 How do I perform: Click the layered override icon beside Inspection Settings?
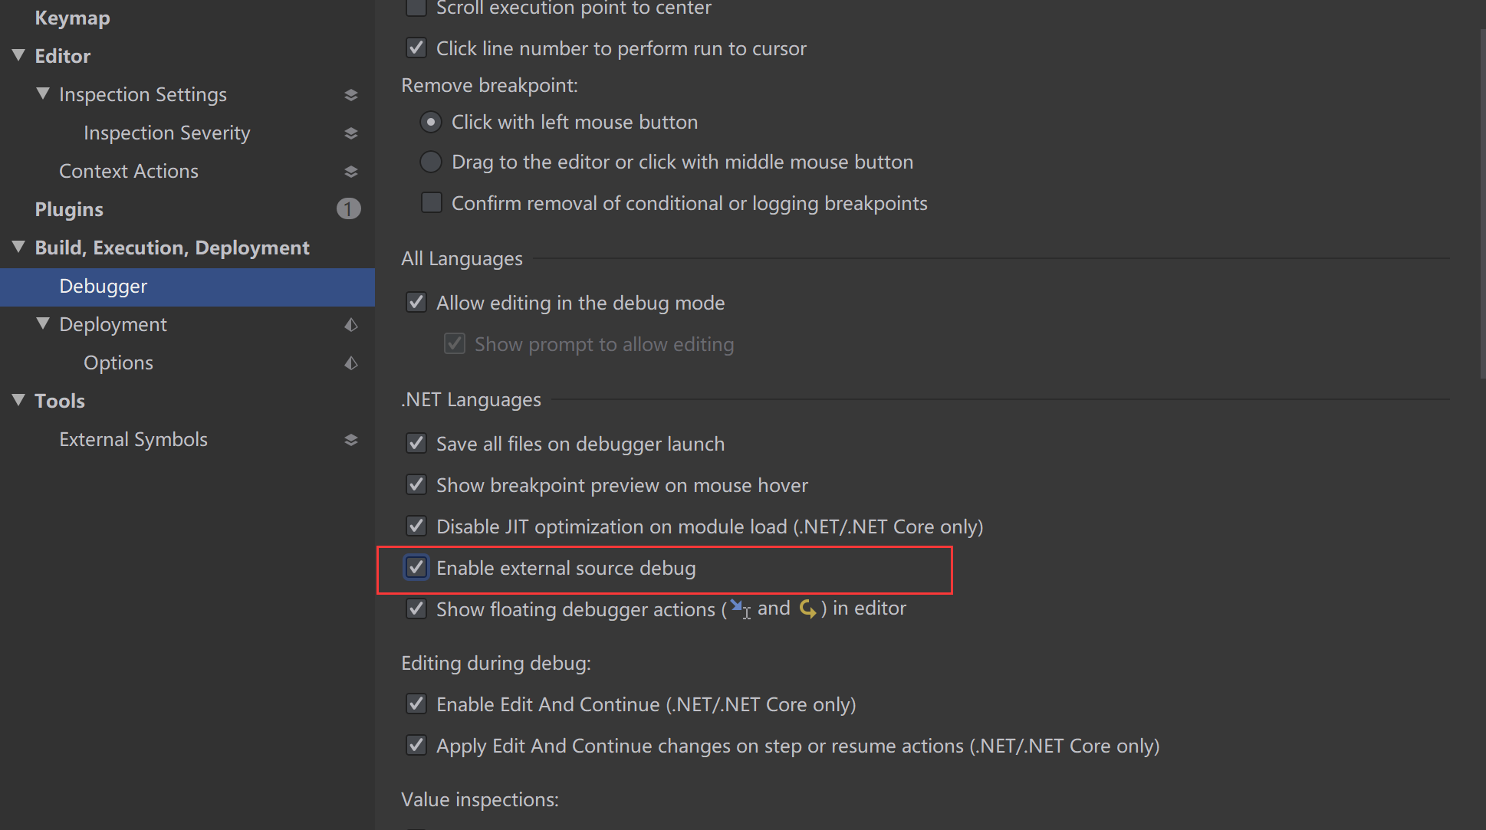(351, 94)
